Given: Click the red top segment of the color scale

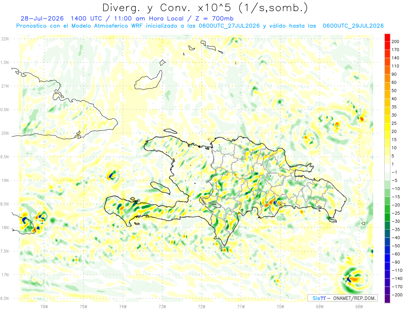Looking at the screenshot, I should pyautogui.click(x=387, y=37).
